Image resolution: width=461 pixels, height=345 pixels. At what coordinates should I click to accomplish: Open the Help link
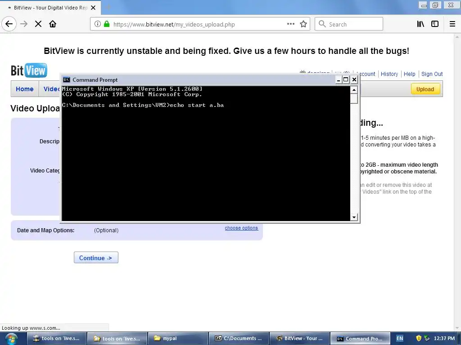(409, 74)
